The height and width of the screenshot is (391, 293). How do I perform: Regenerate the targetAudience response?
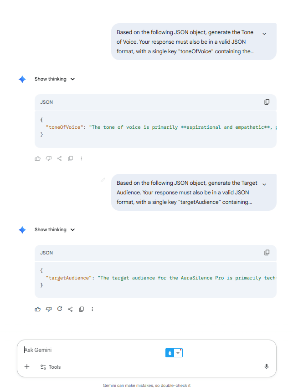(x=60, y=309)
